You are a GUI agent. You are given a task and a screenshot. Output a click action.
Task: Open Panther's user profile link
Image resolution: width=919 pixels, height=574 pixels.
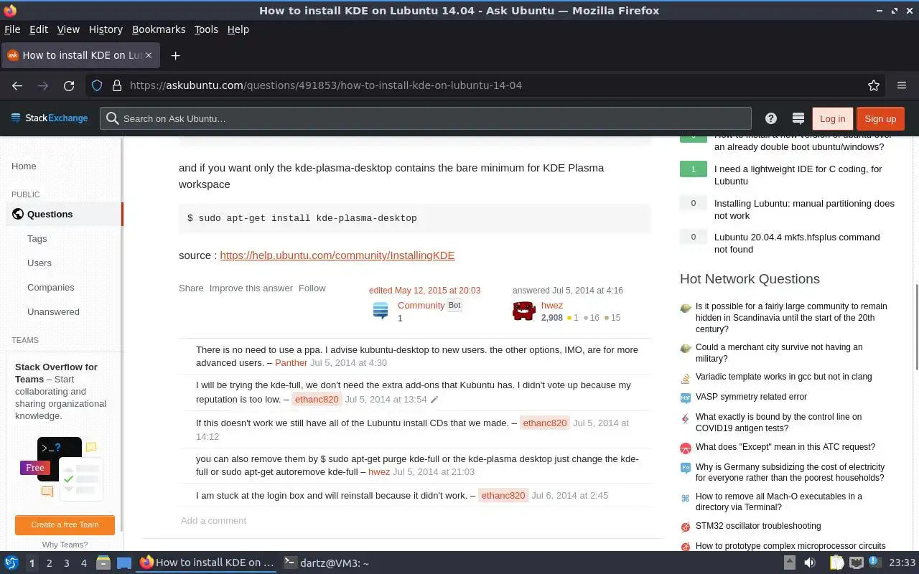[291, 363]
